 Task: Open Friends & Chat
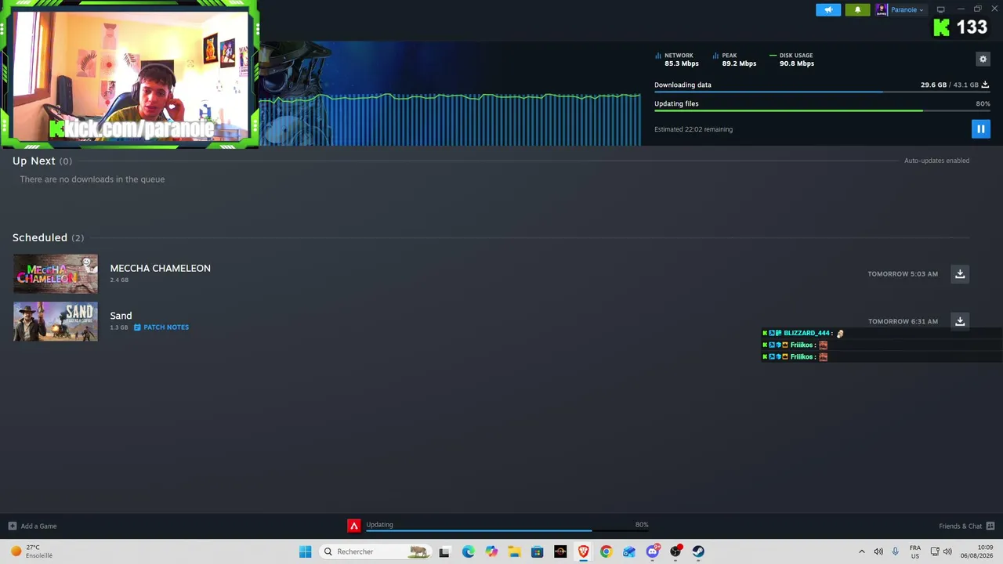pyautogui.click(x=966, y=526)
